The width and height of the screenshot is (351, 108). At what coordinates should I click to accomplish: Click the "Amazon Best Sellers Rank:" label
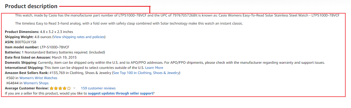coord(27,73)
